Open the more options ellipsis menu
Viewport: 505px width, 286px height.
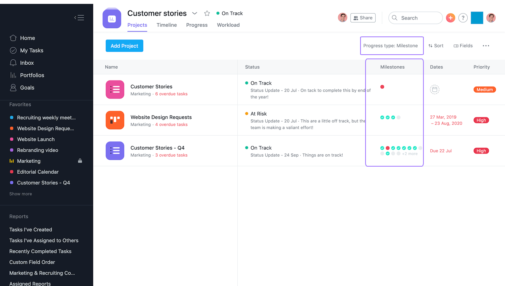pyautogui.click(x=486, y=46)
